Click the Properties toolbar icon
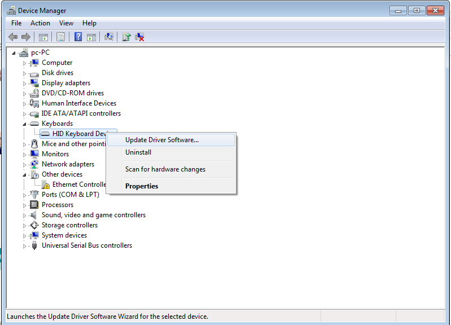This screenshot has height=325, width=451. click(61, 37)
